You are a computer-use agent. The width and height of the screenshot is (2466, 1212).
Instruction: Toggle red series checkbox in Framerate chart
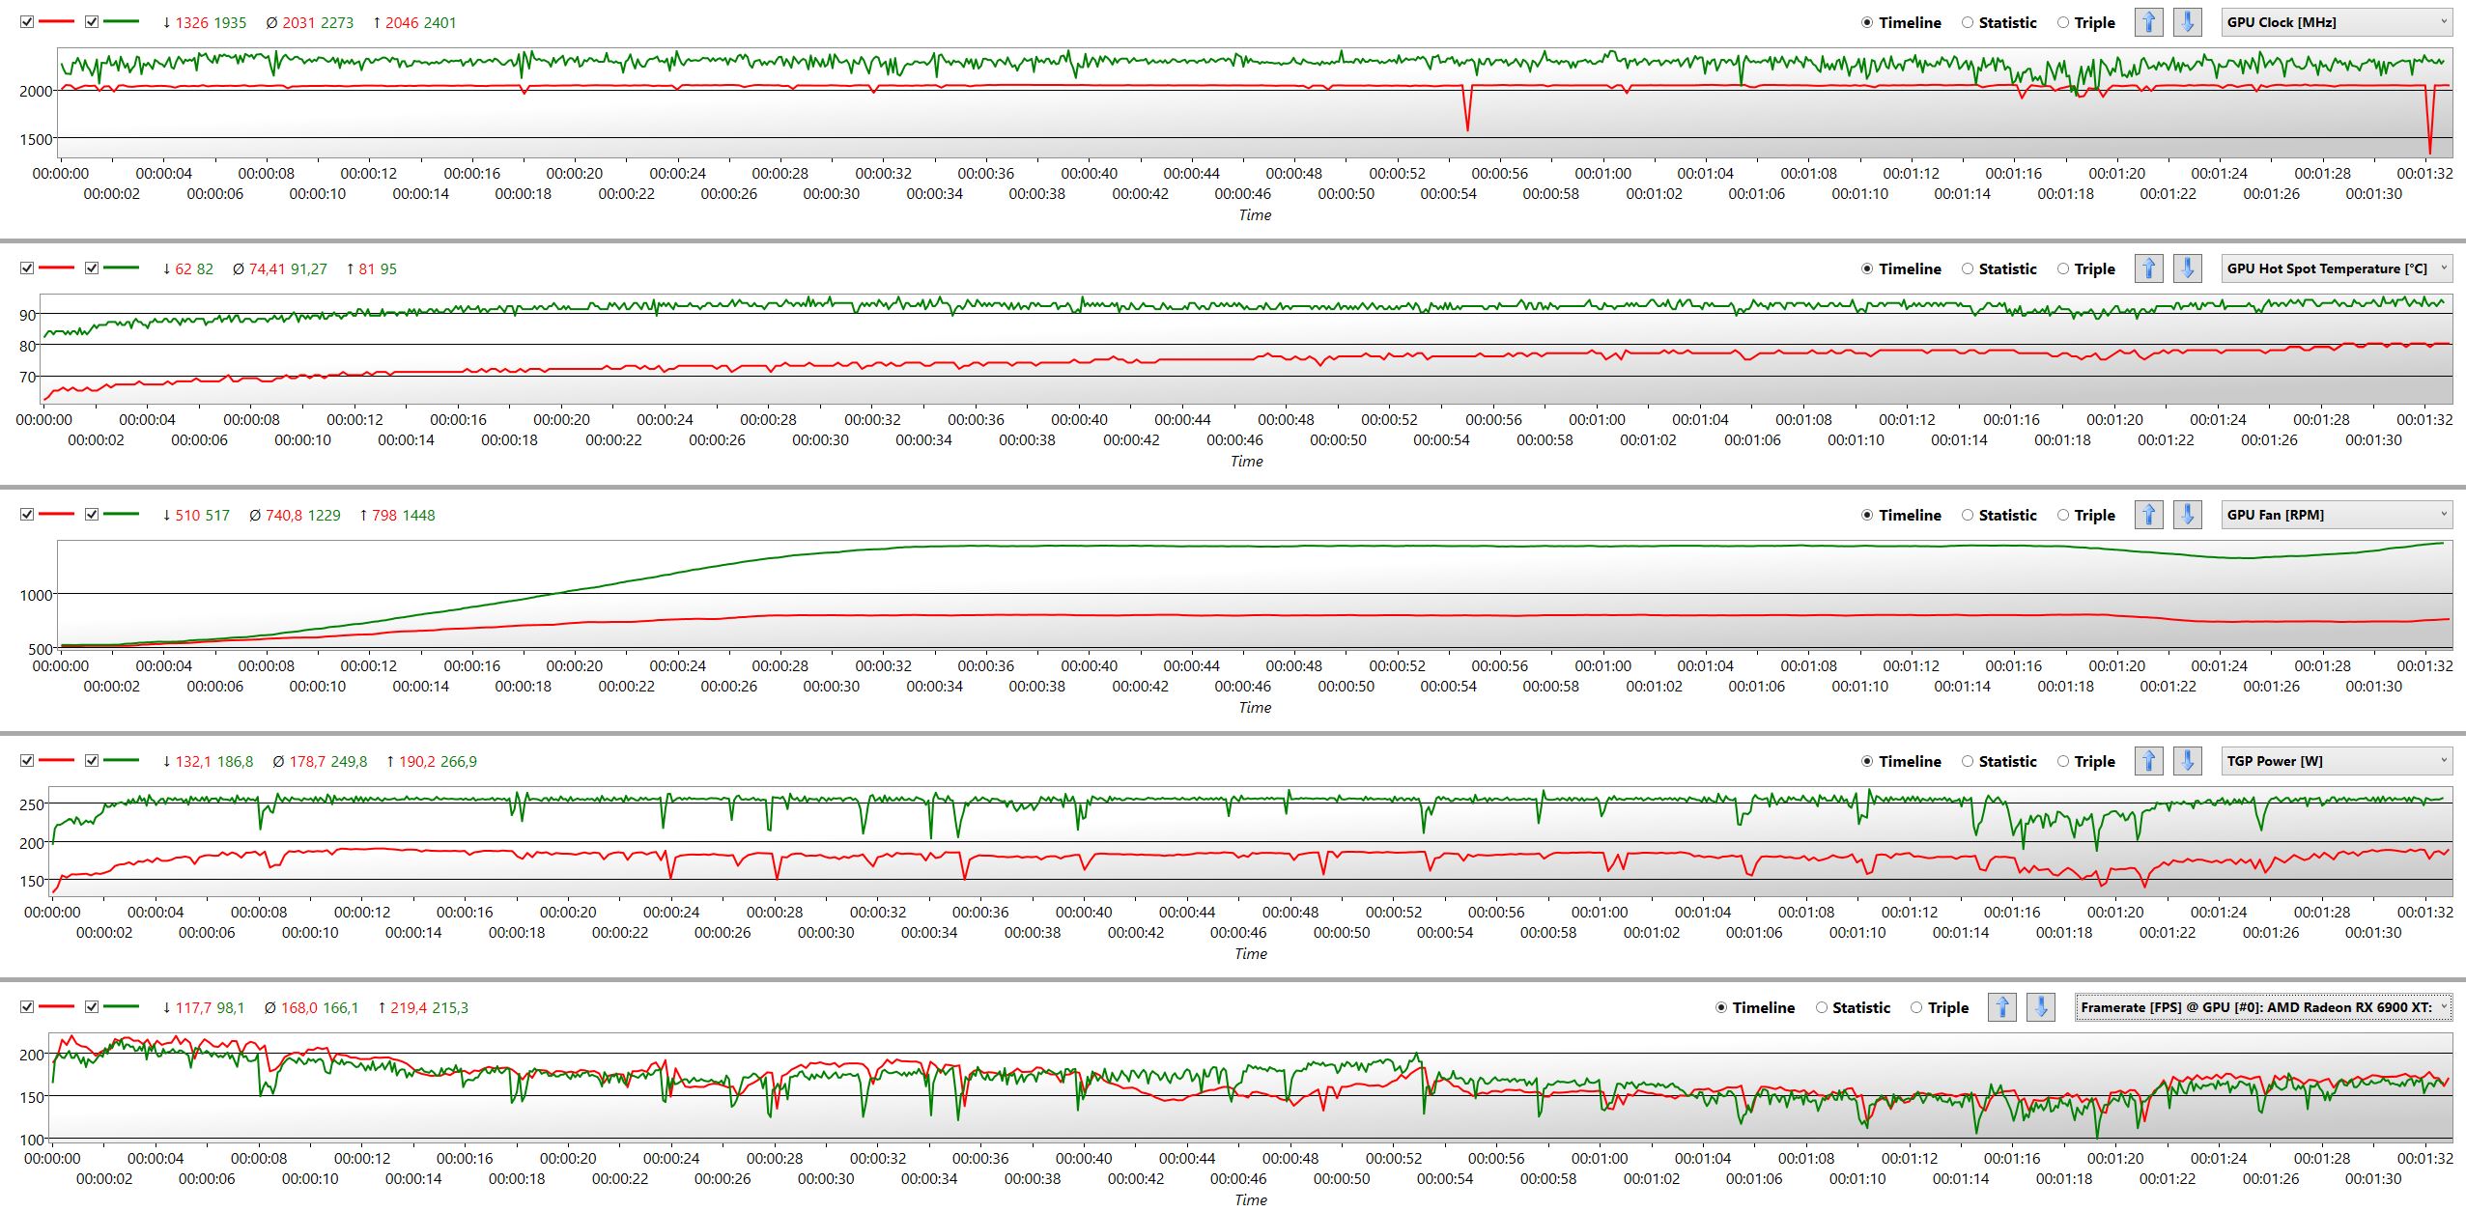pyautogui.click(x=27, y=1007)
